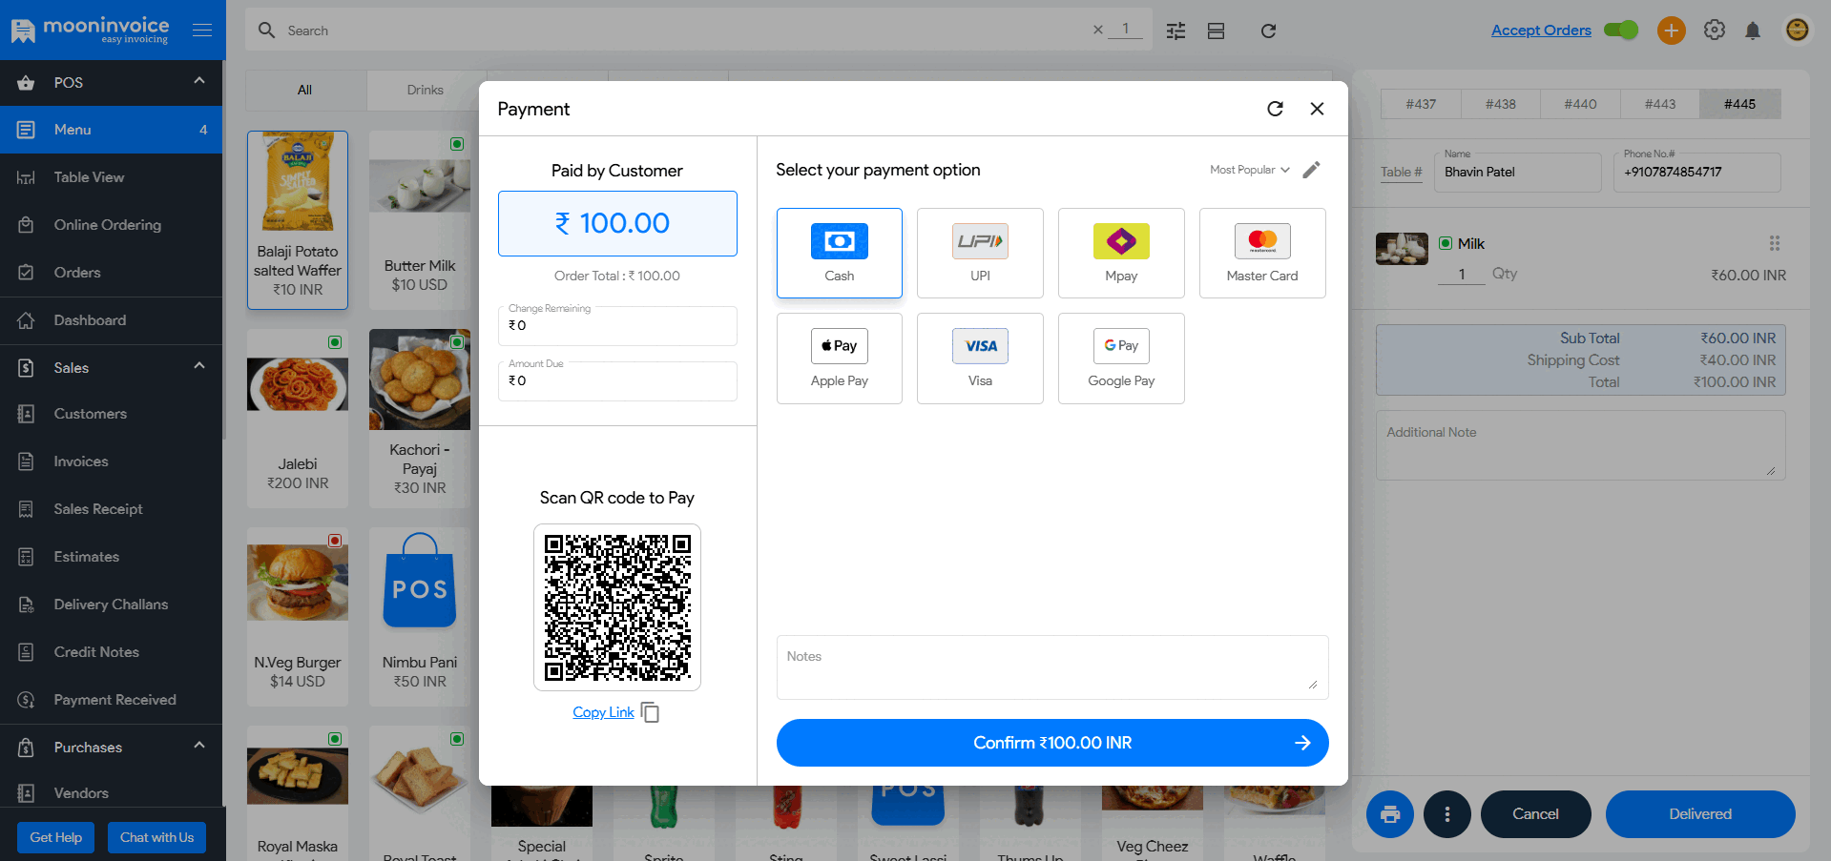Open the hamburger sidebar menu
This screenshot has height=861, width=1831.
[x=202, y=31]
